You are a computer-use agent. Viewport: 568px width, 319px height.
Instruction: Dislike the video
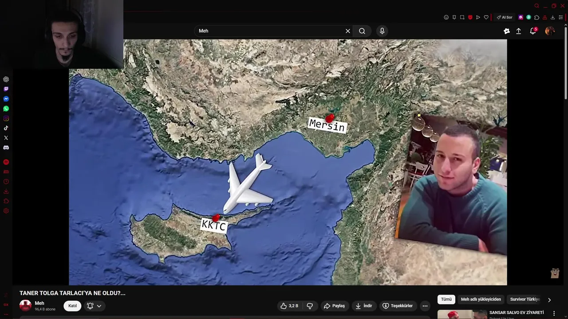pyautogui.click(x=310, y=306)
